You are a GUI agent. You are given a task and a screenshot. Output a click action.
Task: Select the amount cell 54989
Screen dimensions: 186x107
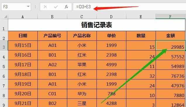[170, 65]
